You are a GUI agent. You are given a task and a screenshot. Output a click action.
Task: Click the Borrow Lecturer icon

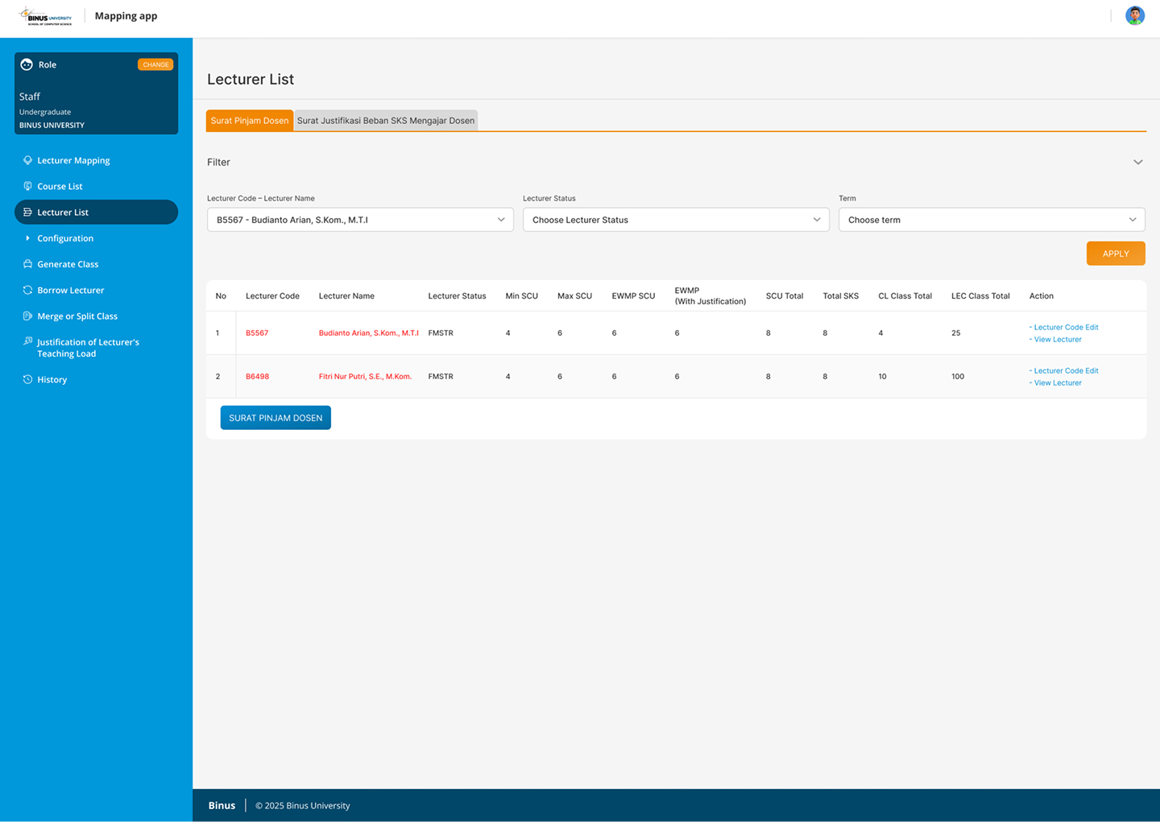click(27, 290)
